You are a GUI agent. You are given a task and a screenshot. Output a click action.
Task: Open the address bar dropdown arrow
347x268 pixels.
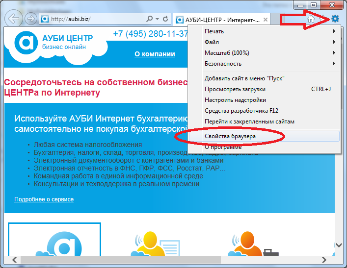pos(158,19)
